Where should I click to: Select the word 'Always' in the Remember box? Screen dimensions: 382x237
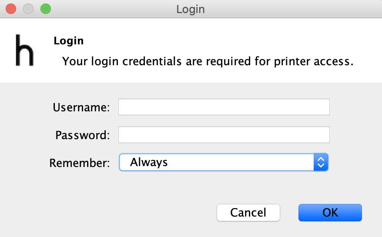point(149,162)
